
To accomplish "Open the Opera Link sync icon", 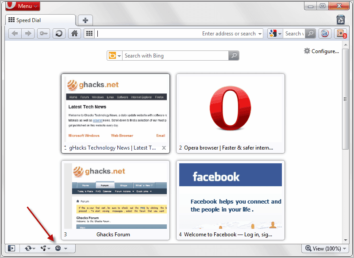I will point(28,248).
